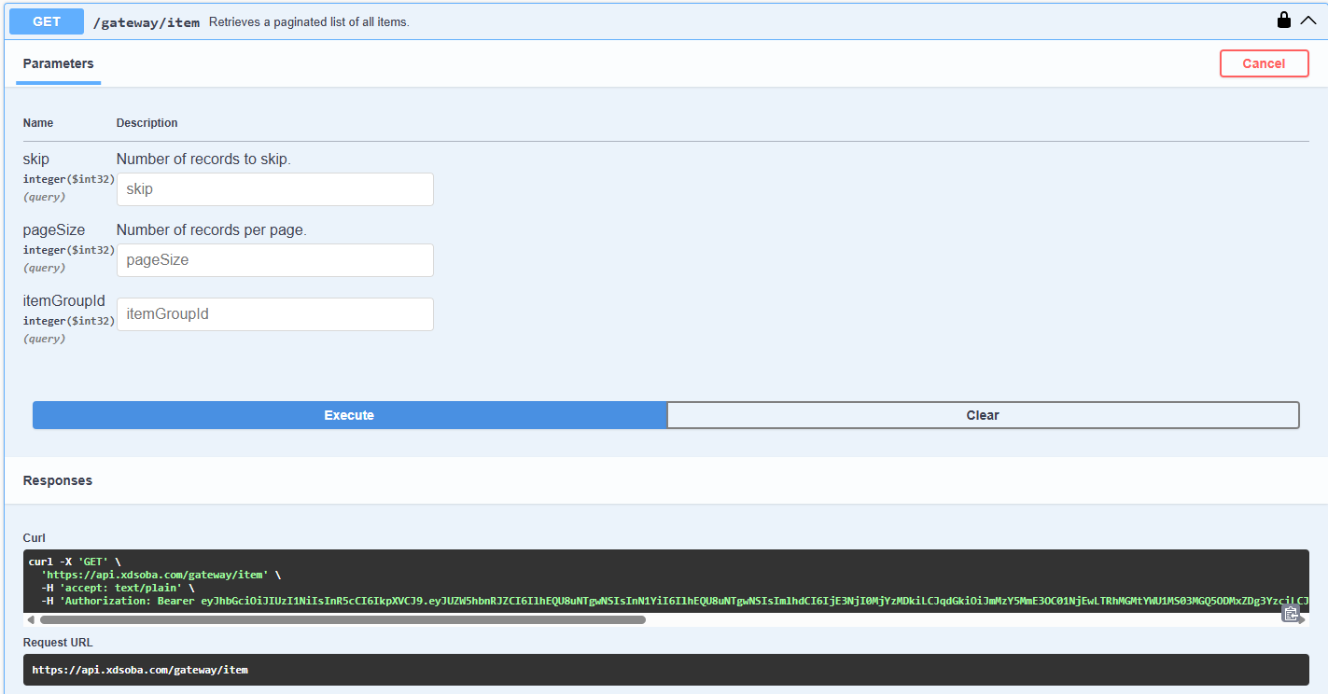Viewport: 1328px width, 694px height.
Task: Click the /gateway/item endpoint path
Action: [x=146, y=22]
